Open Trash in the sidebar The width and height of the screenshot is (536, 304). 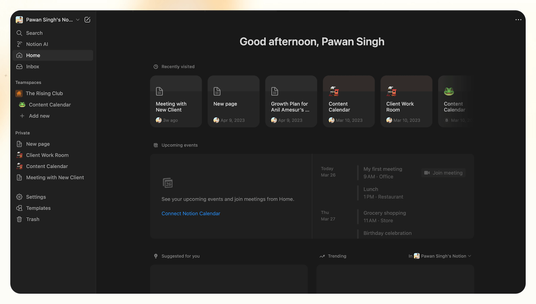coord(53,219)
